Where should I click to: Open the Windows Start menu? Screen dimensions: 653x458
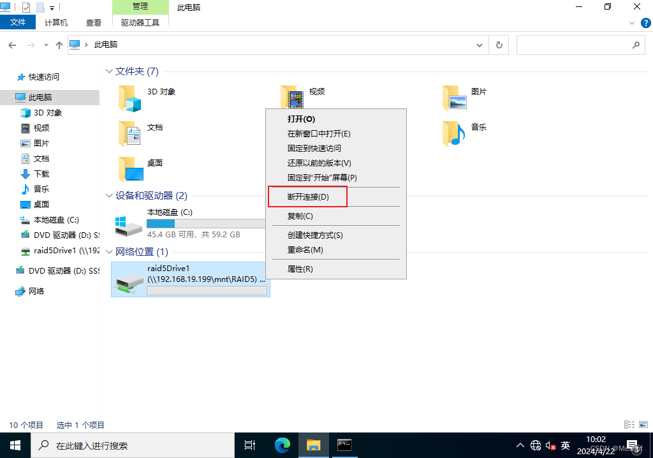15,445
